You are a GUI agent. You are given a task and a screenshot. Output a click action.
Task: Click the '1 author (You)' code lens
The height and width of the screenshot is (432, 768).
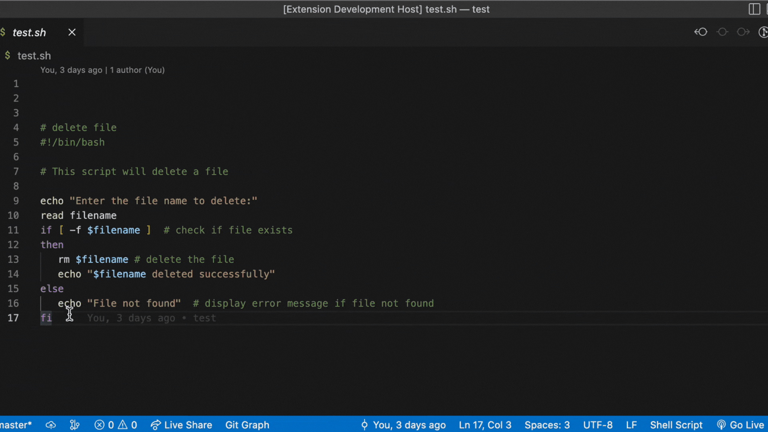click(137, 70)
